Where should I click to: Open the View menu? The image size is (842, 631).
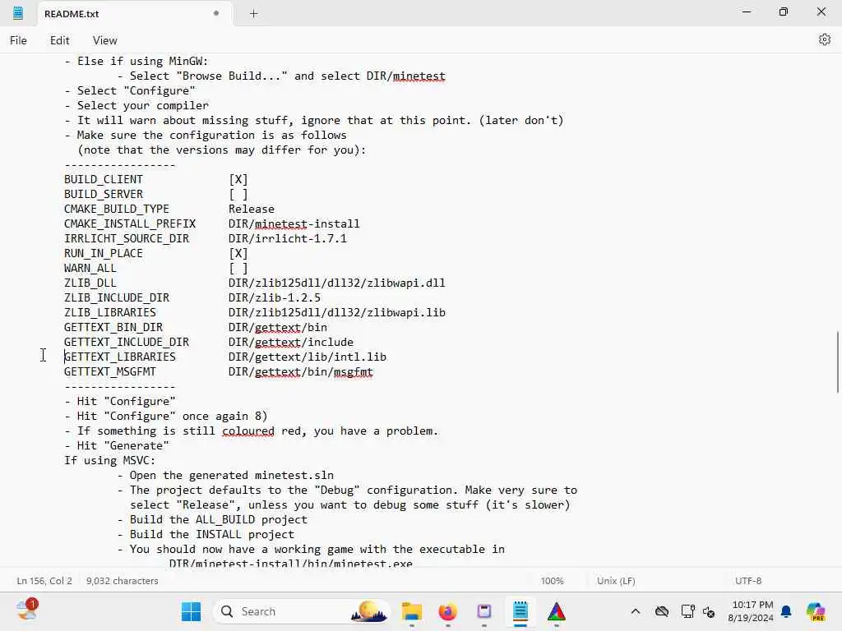point(104,40)
